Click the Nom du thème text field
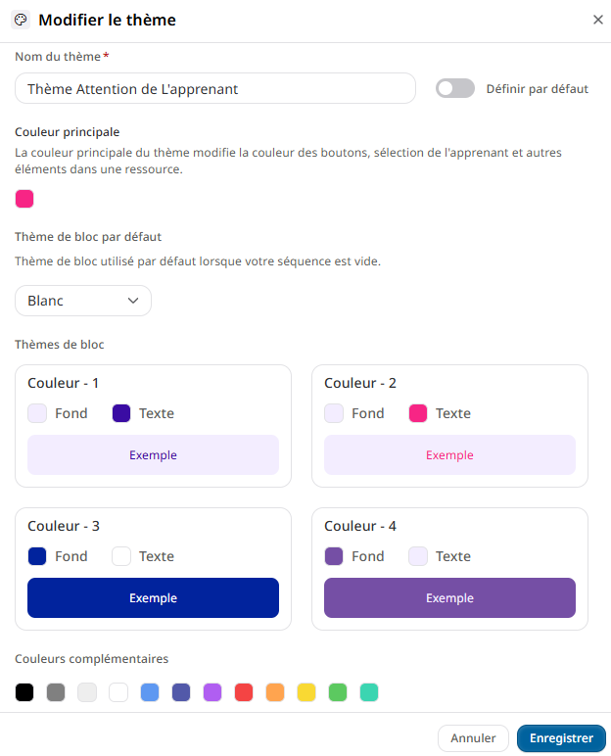611x756 pixels. pos(215,88)
